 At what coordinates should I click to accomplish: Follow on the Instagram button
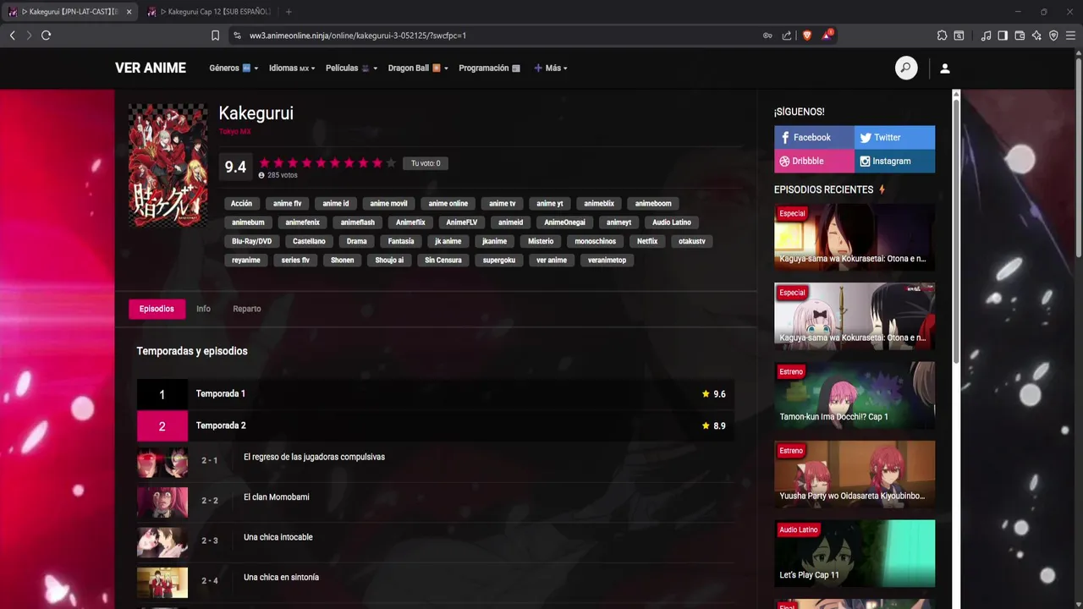894,161
